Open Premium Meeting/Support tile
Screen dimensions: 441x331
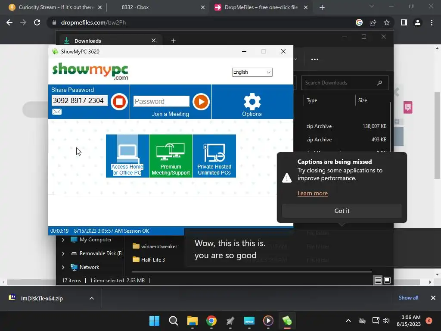click(x=171, y=156)
